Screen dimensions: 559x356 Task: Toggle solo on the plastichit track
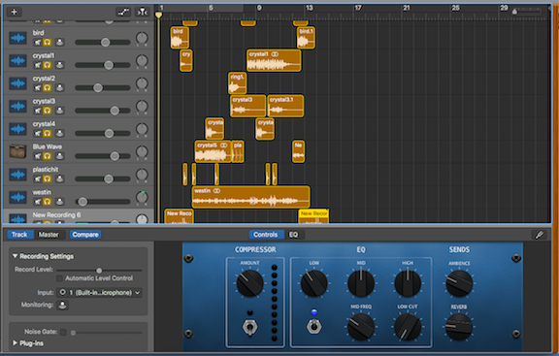pyautogui.click(x=47, y=178)
